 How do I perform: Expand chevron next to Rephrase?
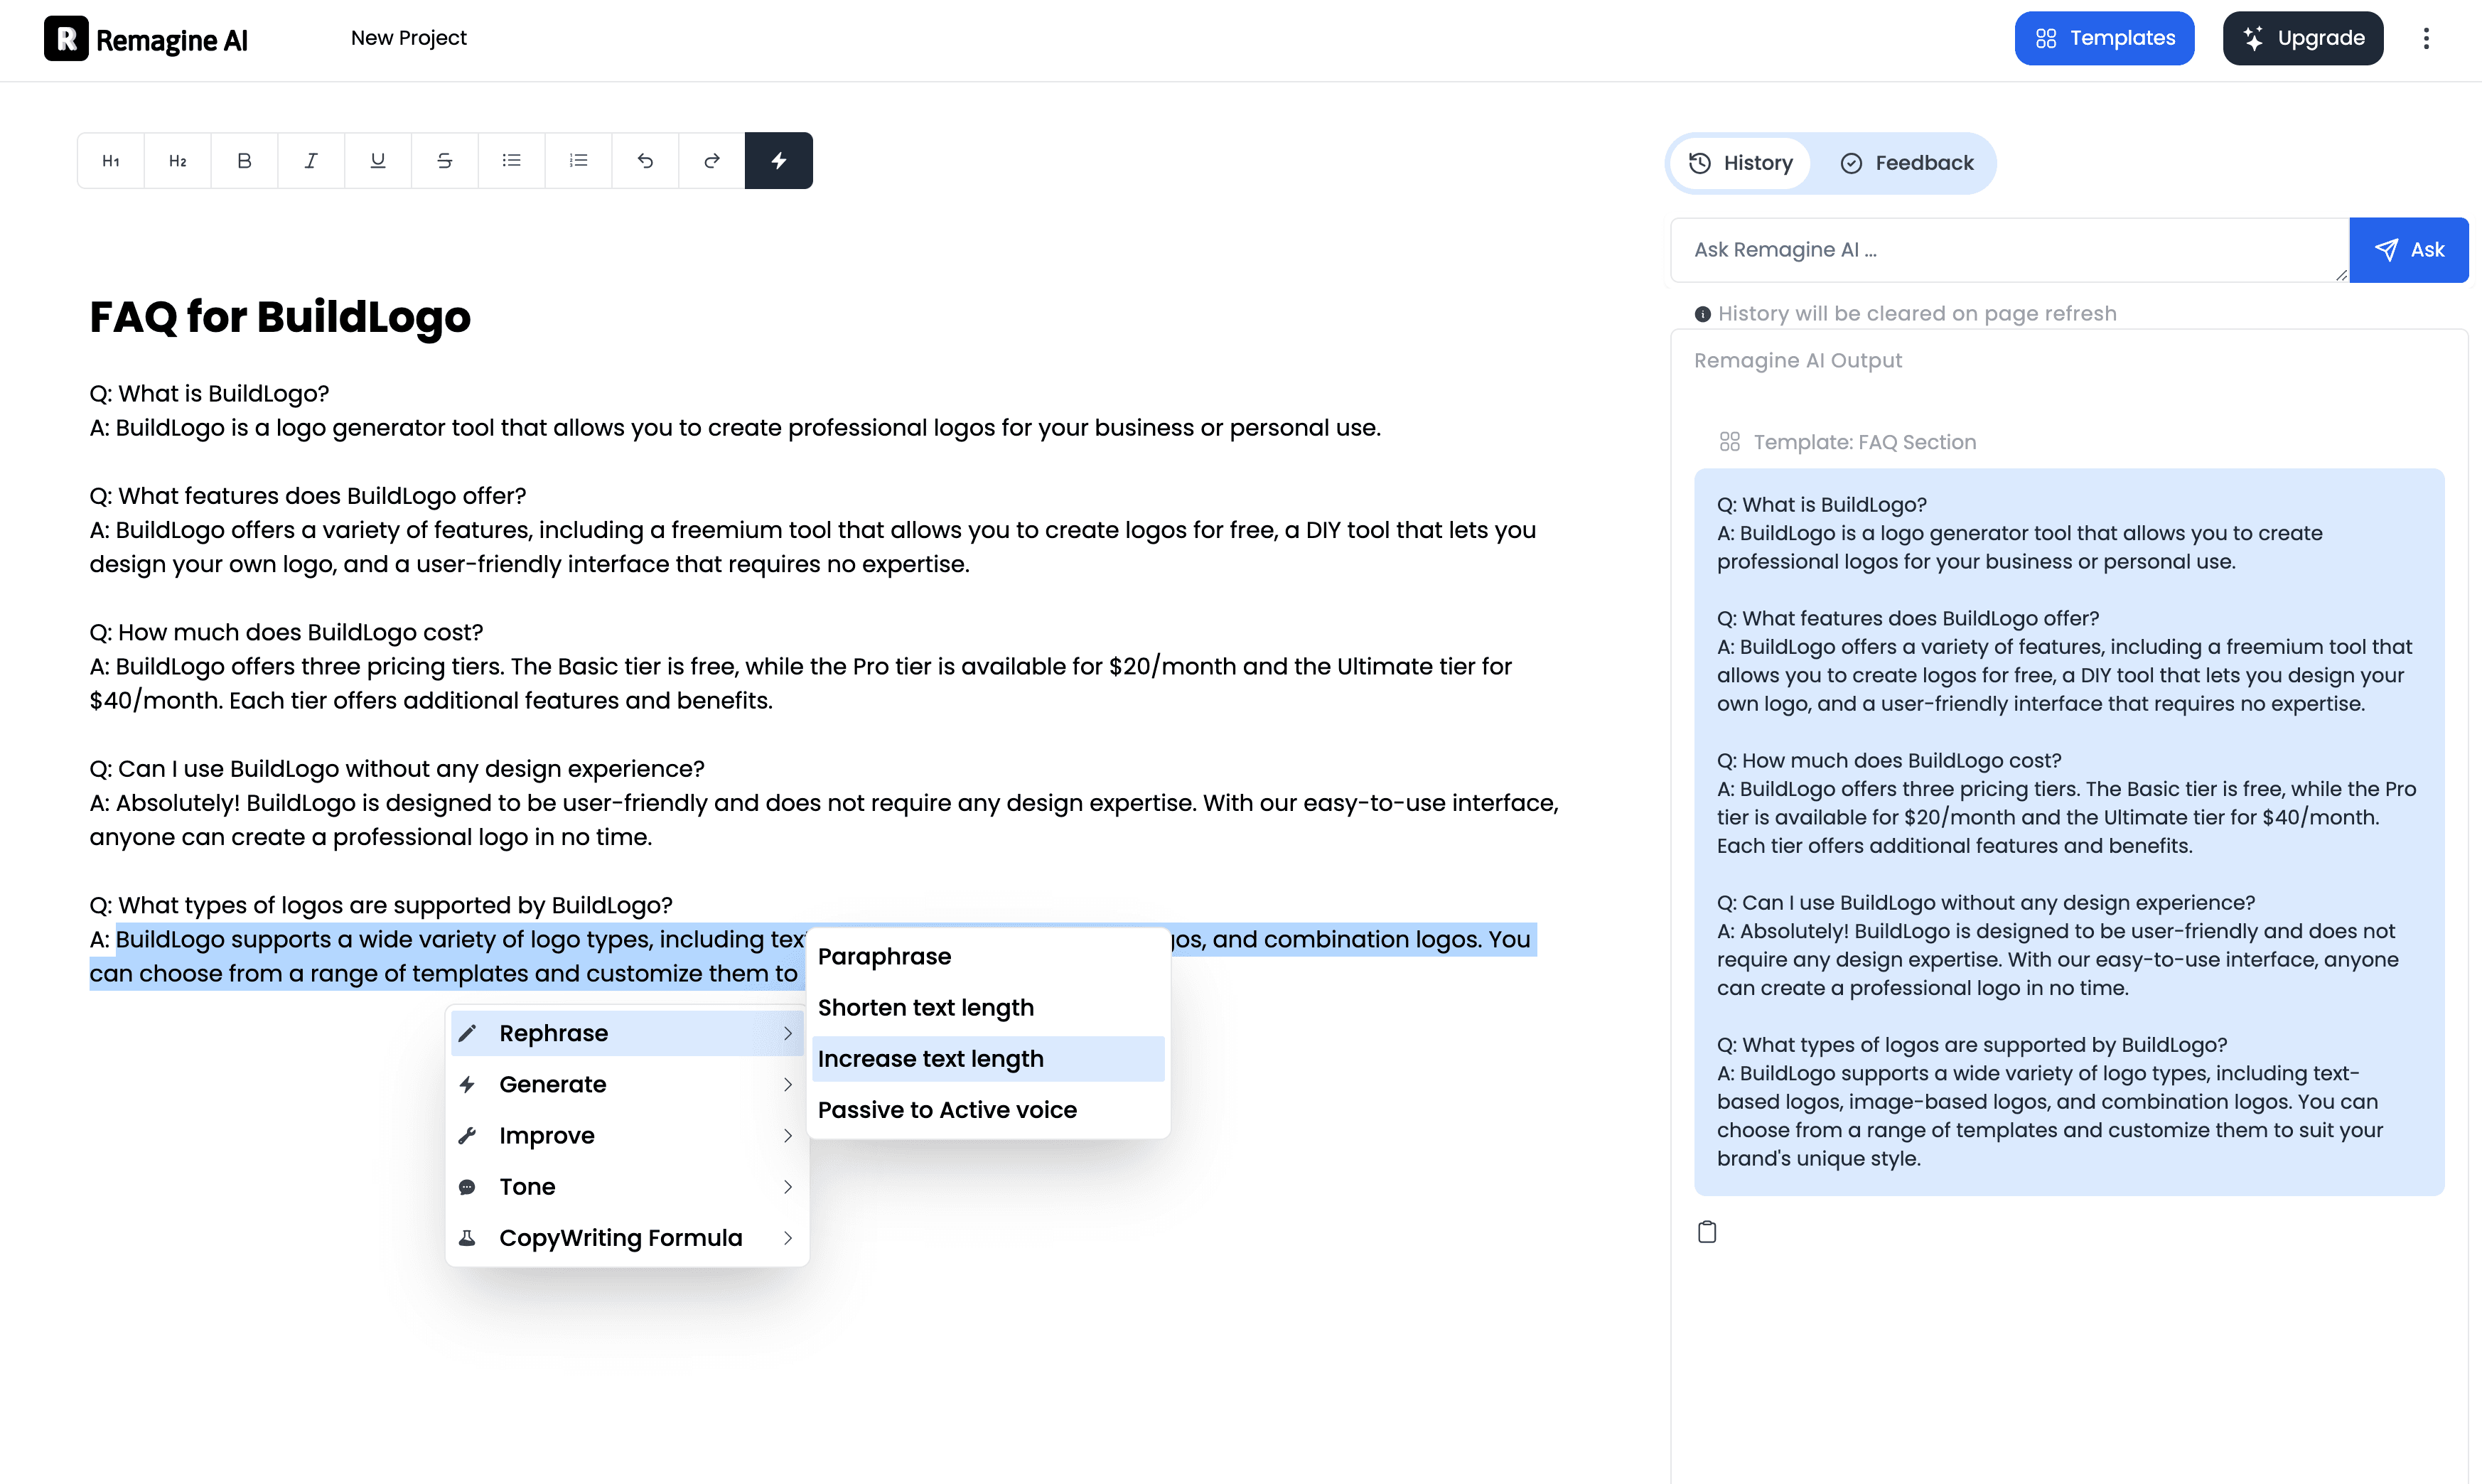788,1034
